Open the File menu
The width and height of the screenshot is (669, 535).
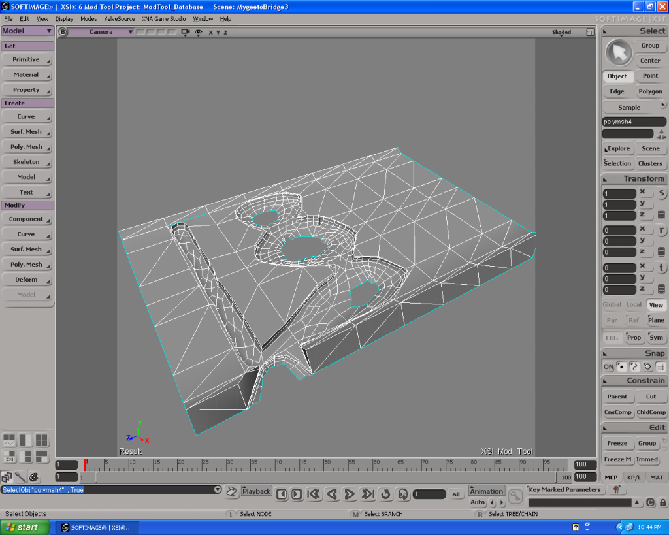(8, 19)
